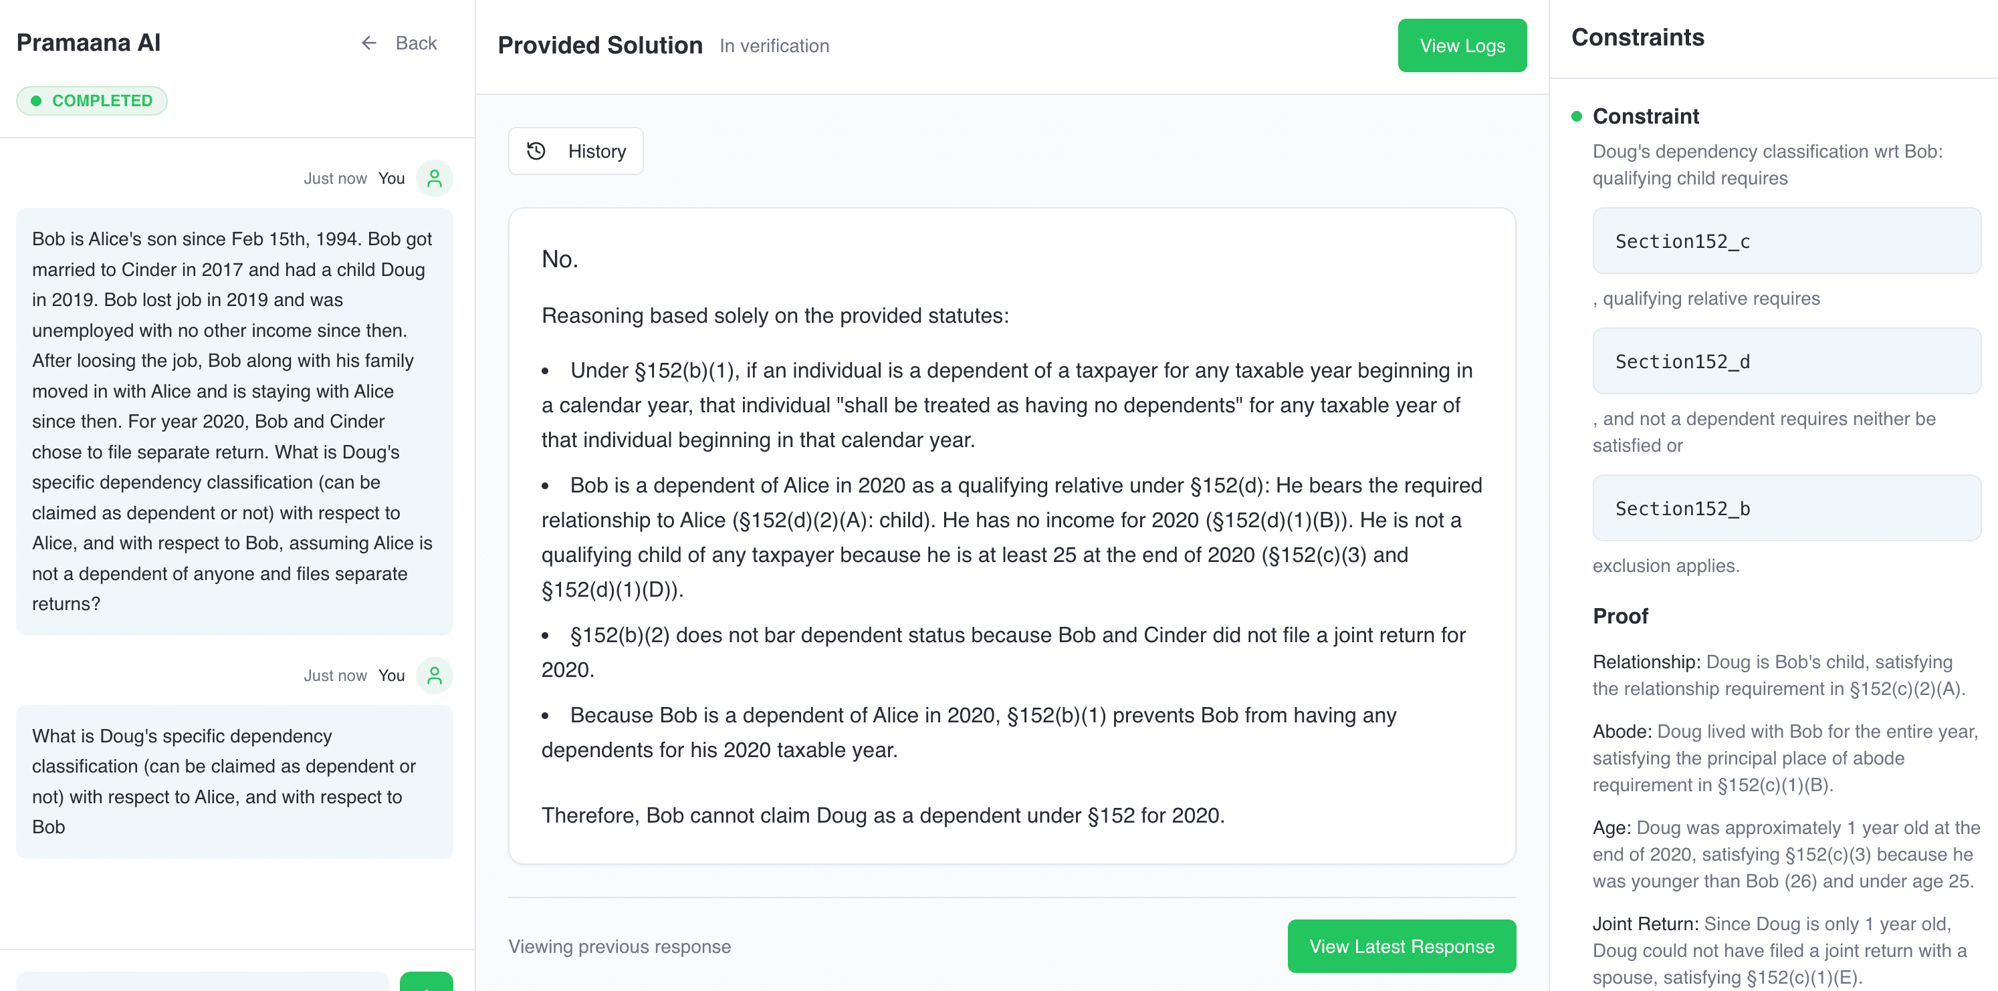Image resolution: width=1998 pixels, height=991 pixels.
Task: Click the Back arrow icon
Action: 369,43
